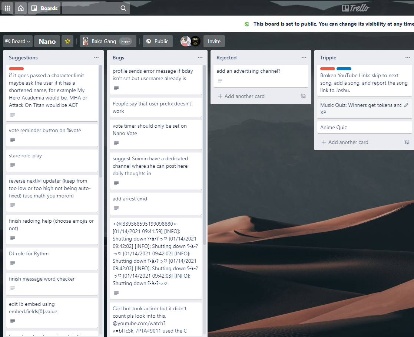This screenshot has width=414, height=337.
Task: Open the Bugs list actions menu
Action: pos(200,57)
